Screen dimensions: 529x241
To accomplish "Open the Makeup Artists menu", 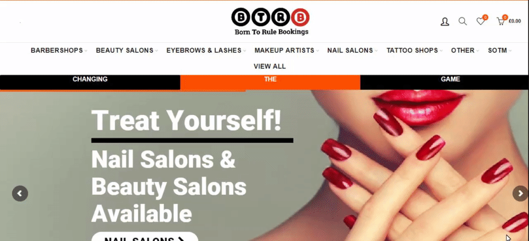I will (286, 51).
